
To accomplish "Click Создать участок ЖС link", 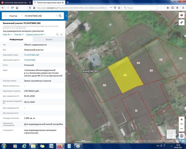I will coord(35,34).
